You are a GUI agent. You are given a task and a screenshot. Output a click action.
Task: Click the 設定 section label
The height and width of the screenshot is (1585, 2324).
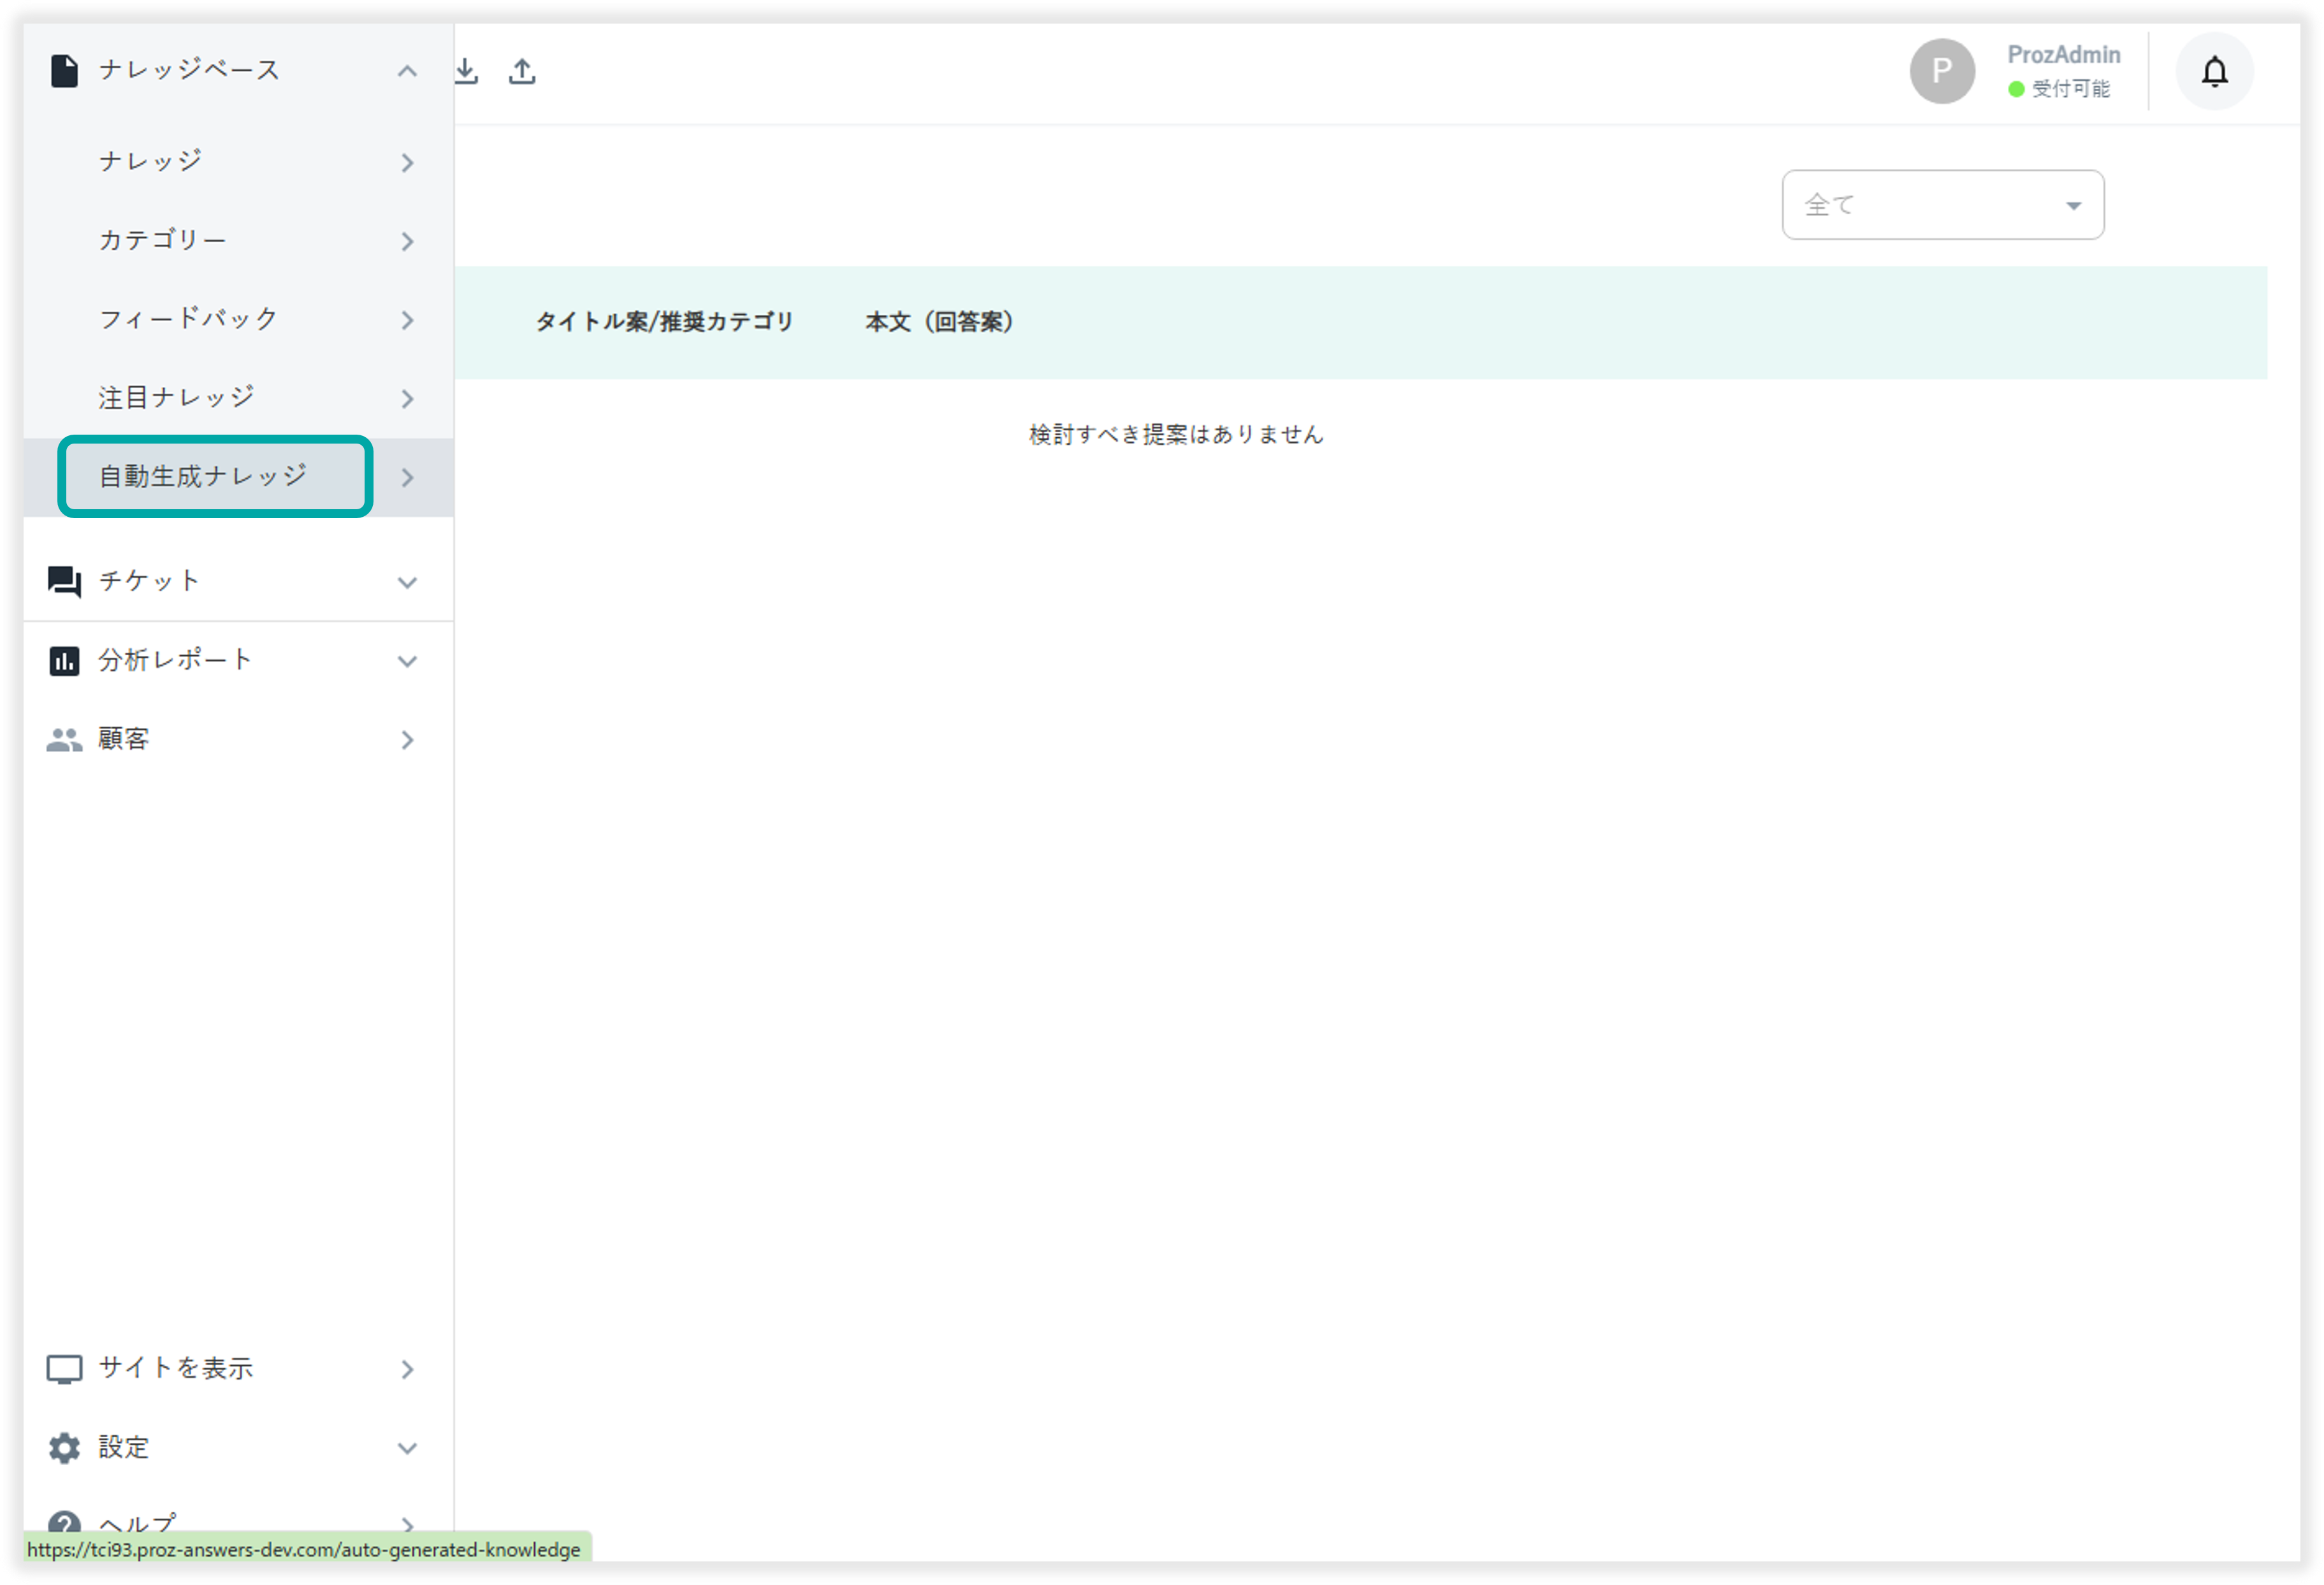[124, 1447]
